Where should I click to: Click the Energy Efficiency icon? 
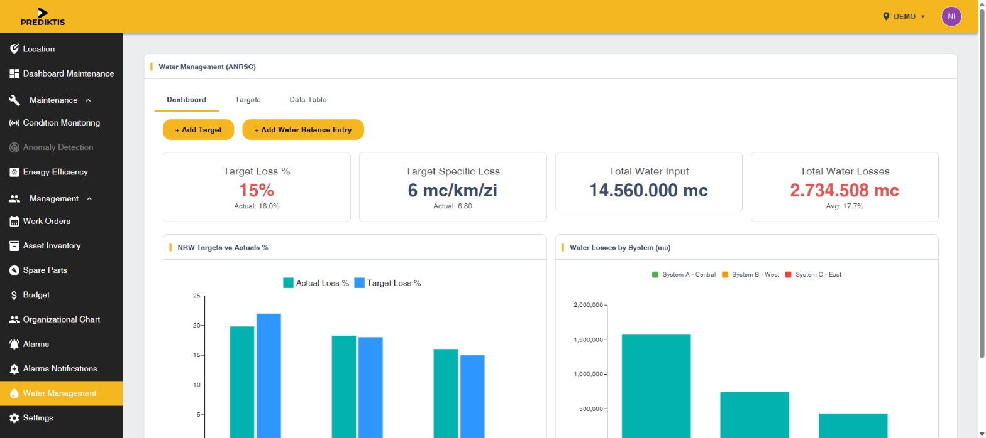click(x=14, y=172)
